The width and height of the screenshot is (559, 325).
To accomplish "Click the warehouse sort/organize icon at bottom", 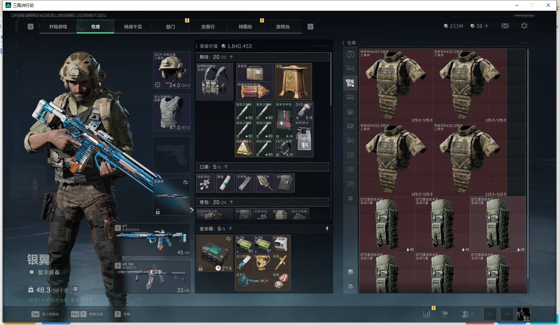I will coord(350,286).
